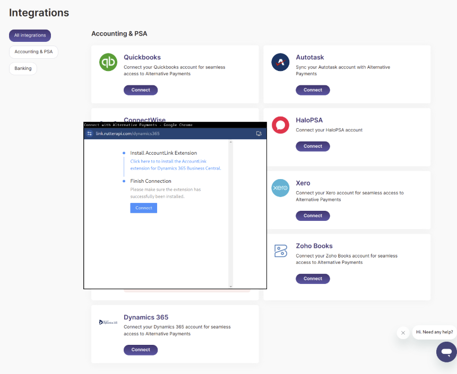Click the Quickbooks card title
Viewport: 457px width, 374px height.
[142, 57]
